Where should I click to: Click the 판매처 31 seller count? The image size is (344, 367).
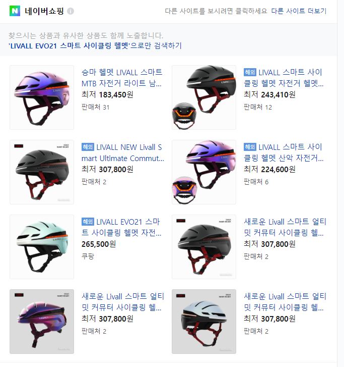tap(95, 107)
